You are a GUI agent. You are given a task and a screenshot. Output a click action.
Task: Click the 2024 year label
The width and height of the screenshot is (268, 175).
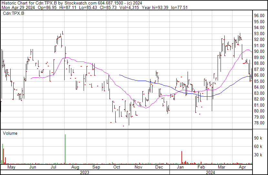tap(210, 172)
